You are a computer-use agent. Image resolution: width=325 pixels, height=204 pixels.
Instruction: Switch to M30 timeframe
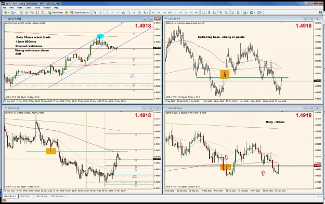[170, 12]
